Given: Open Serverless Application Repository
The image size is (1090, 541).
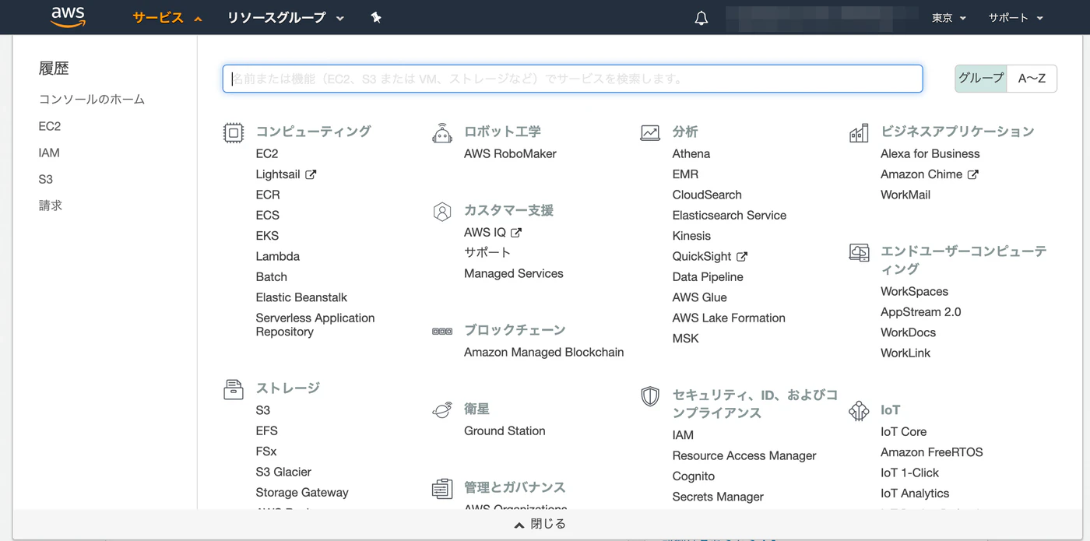Looking at the screenshot, I should pos(315,325).
